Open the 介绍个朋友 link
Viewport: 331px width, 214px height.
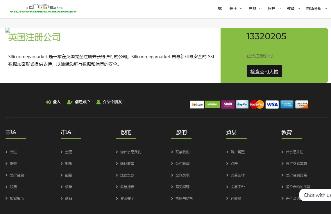coord(112,102)
